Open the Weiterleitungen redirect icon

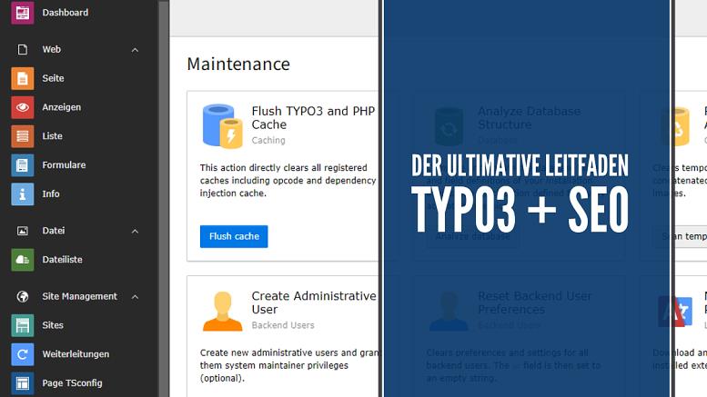pyautogui.click(x=23, y=354)
